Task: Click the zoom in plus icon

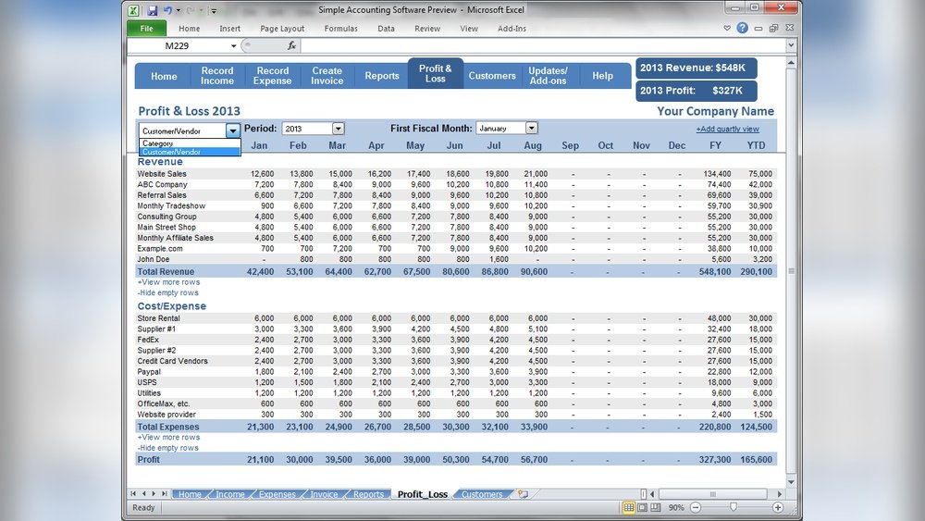Action: coord(778,507)
